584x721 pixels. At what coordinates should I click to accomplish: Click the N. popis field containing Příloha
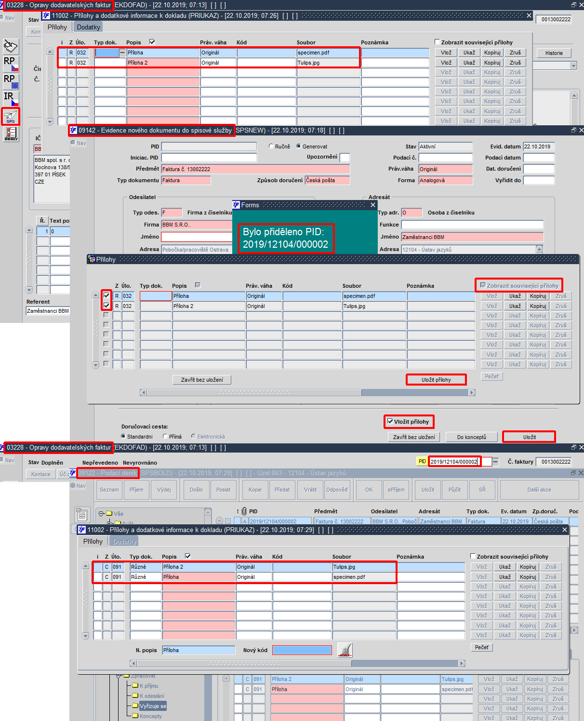tap(199, 650)
